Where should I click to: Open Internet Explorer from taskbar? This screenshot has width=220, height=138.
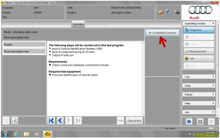point(16,134)
